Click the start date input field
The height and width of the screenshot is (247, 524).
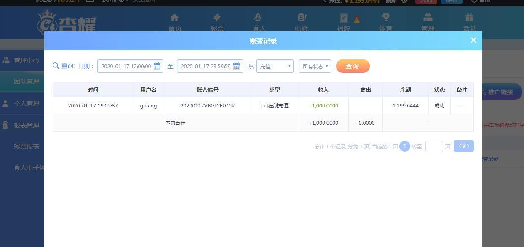point(130,66)
